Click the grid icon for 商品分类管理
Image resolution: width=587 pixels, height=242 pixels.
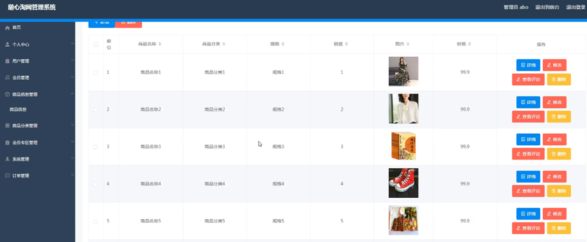(x=7, y=126)
